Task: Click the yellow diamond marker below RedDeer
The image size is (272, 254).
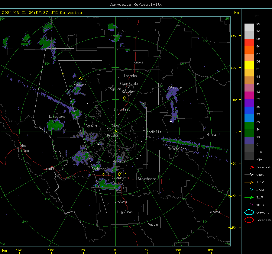Action: tap(125, 98)
